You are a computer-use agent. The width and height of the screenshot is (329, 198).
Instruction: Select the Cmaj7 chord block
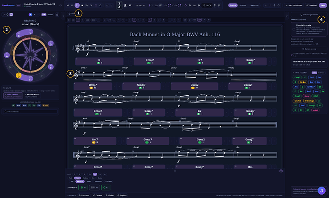tap(93, 86)
